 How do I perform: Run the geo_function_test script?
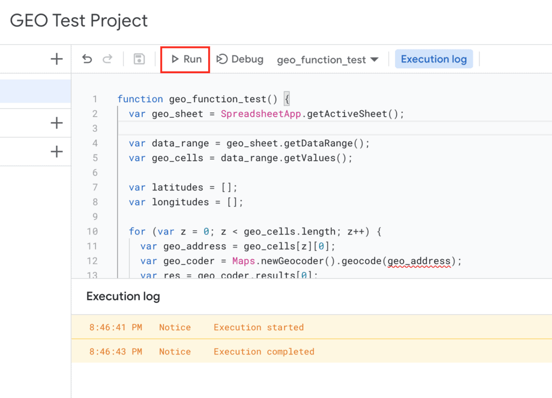(185, 60)
